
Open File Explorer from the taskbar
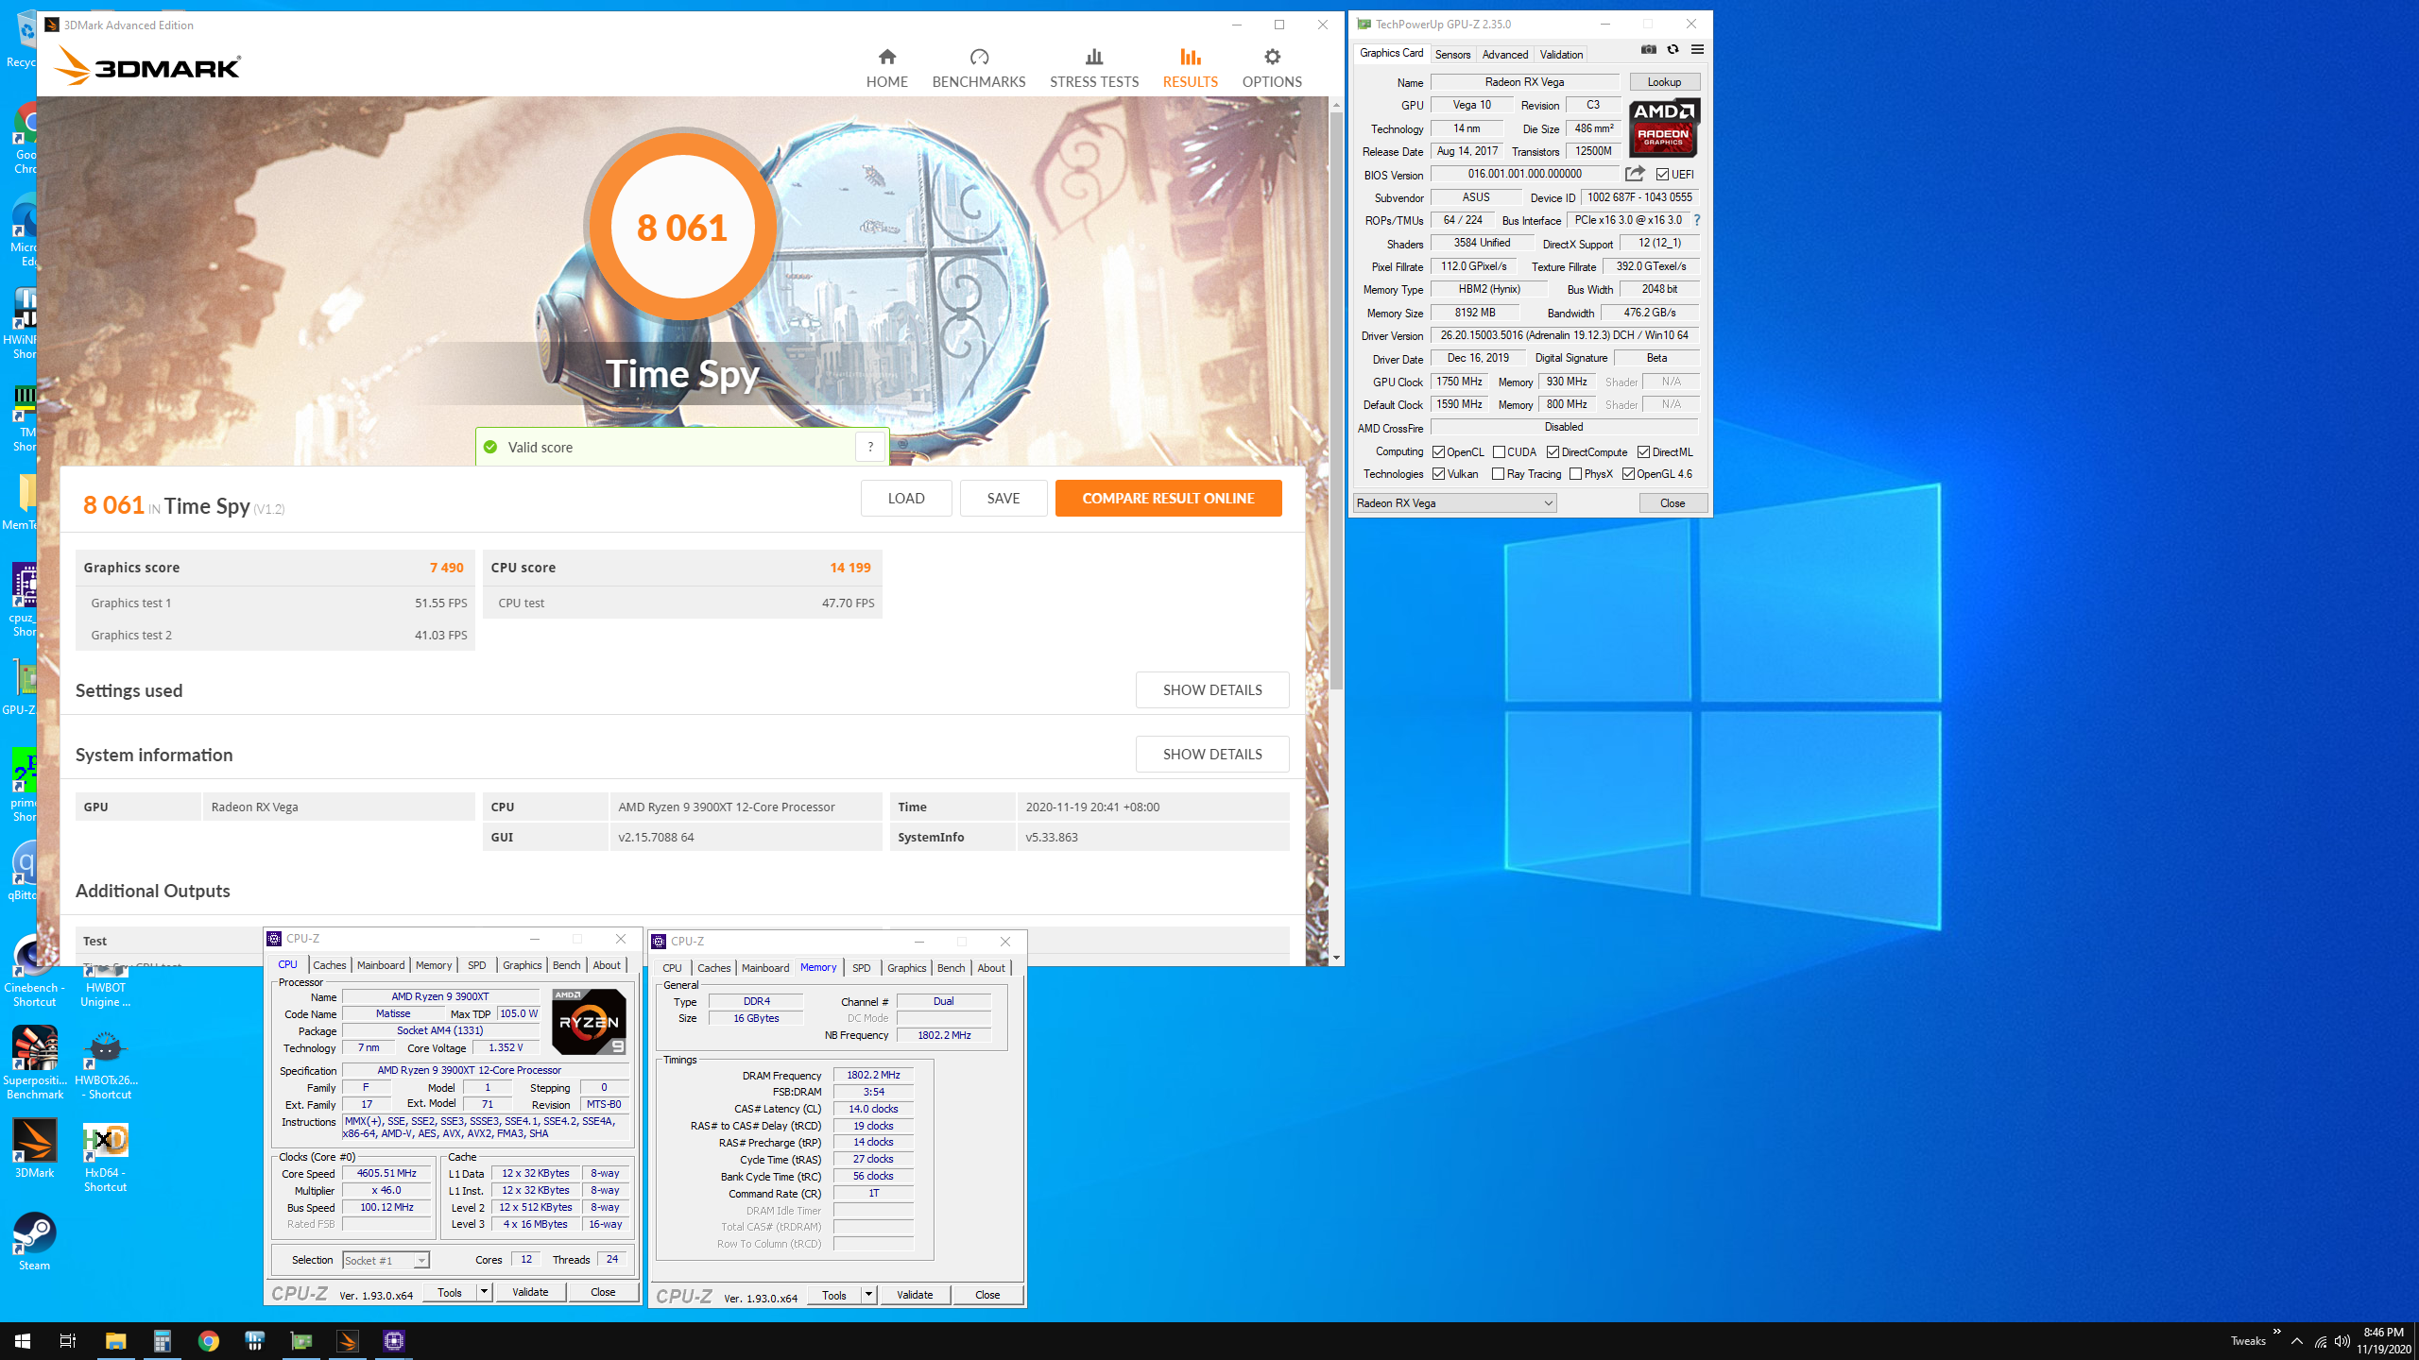pos(115,1341)
